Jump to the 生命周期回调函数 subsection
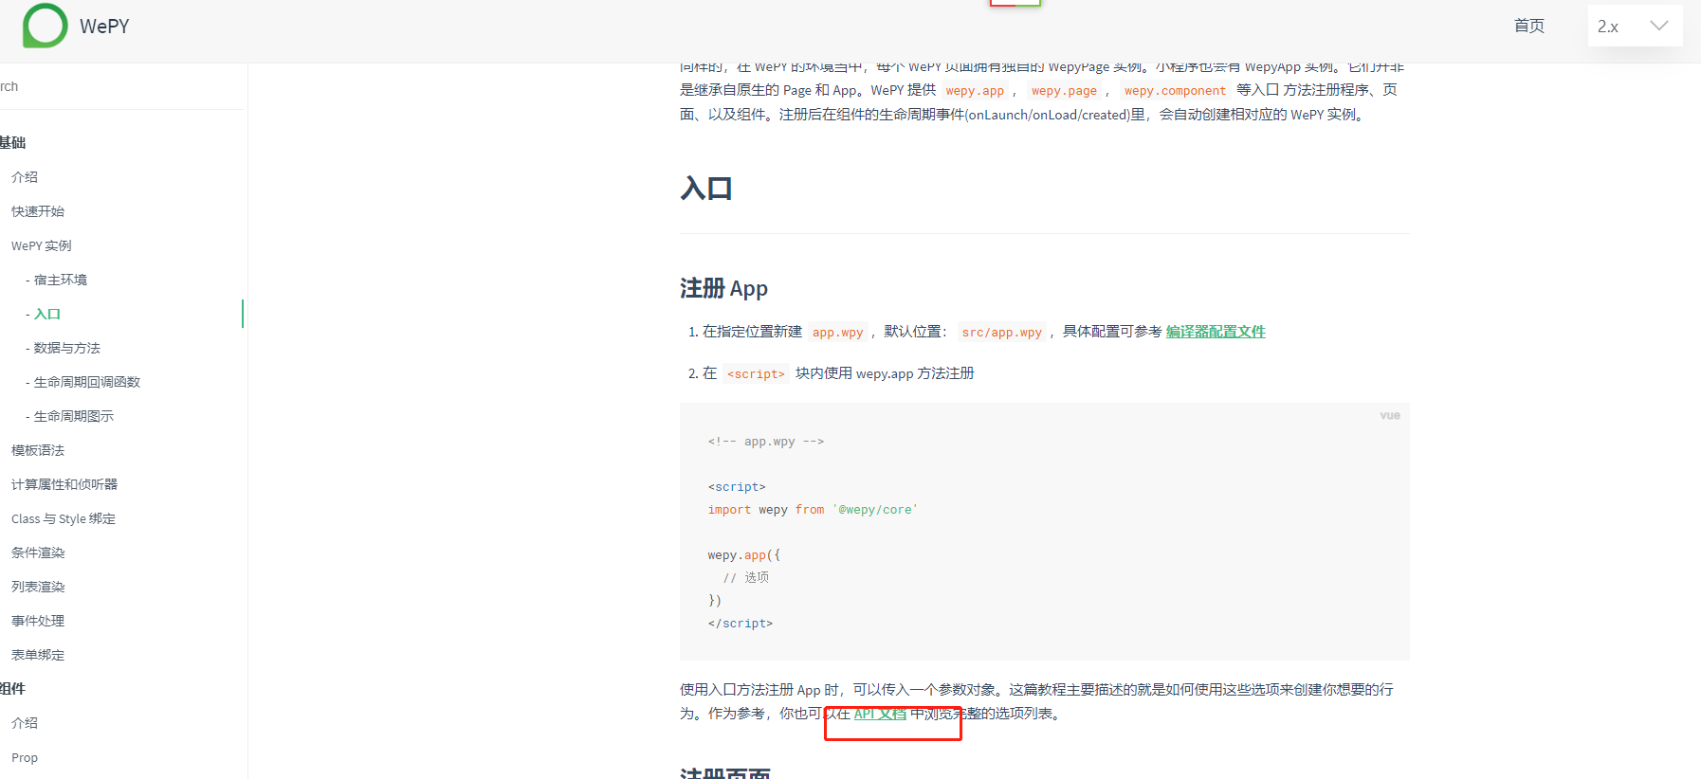This screenshot has height=779, width=1701. coord(86,382)
